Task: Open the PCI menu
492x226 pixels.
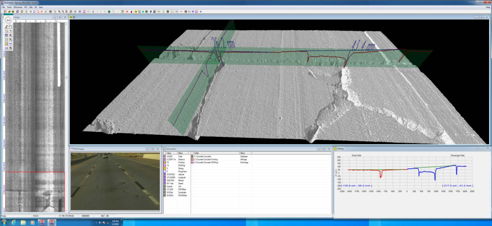Action: [26, 7]
